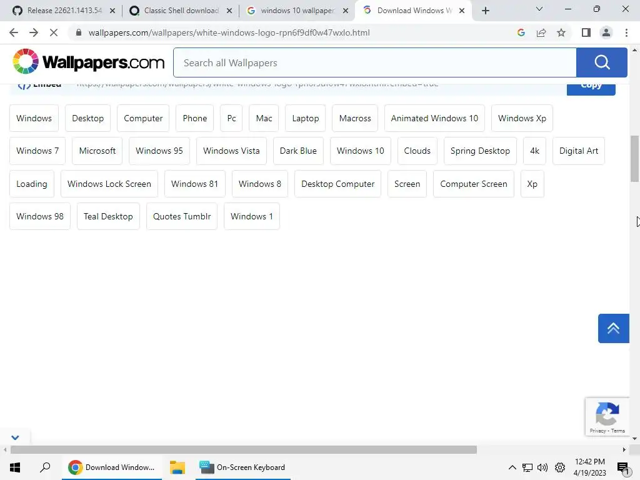
Task: Open the Chrome profile avatar
Action: (606, 32)
